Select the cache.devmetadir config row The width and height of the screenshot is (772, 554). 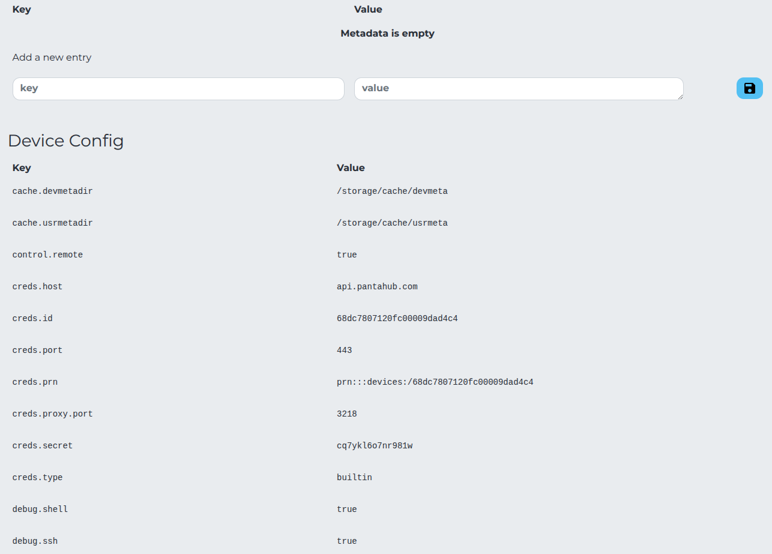[x=52, y=191]
